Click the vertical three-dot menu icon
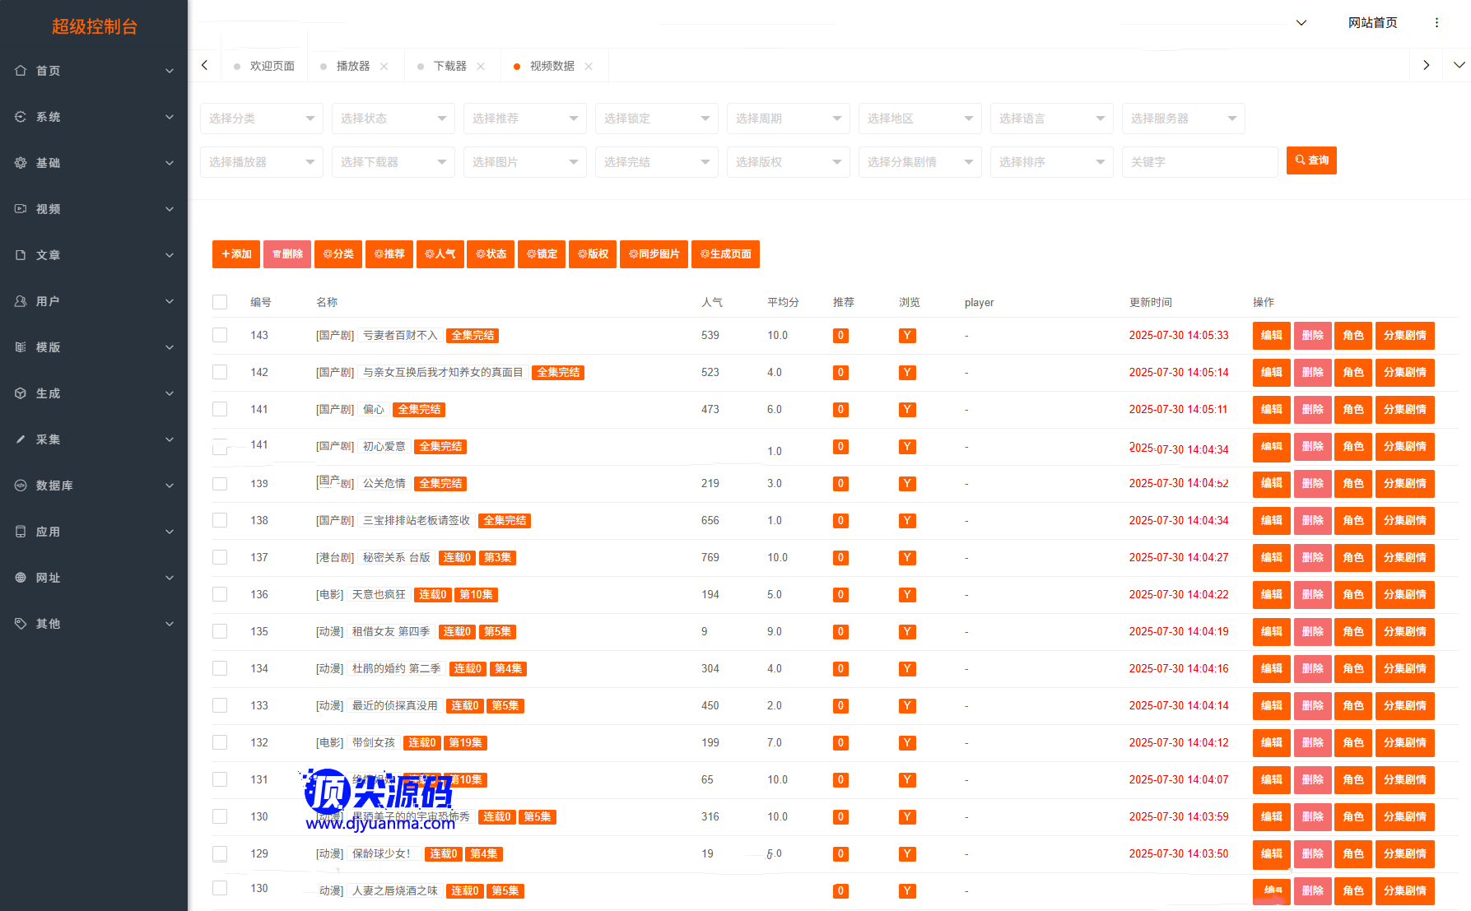1471x911 pixels. click(1436, 23)
